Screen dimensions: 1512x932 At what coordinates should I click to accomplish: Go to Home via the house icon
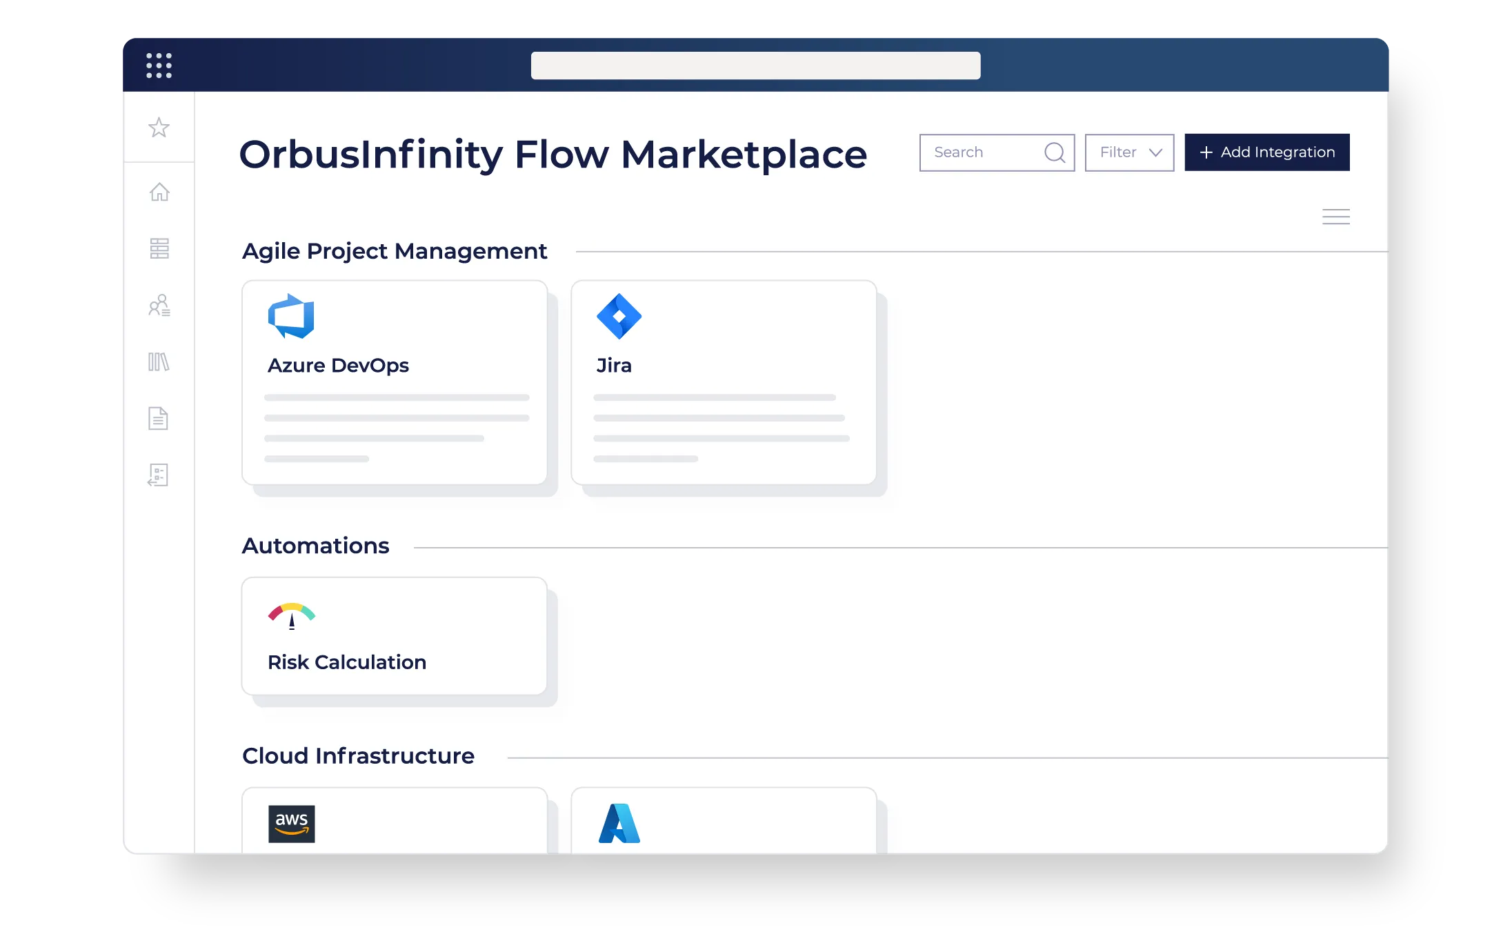pyautogui.click(x=159, y=192)
